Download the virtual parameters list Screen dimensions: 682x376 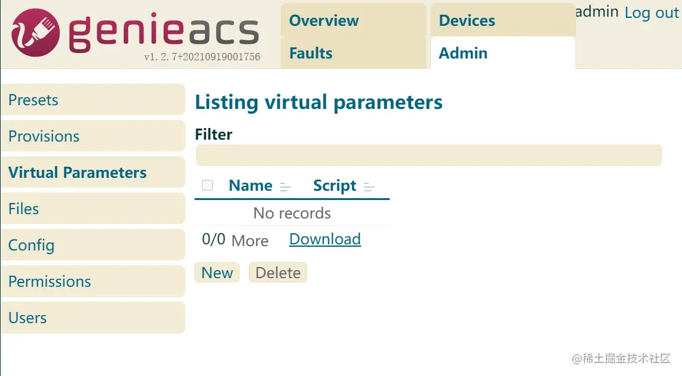[325, 239]
